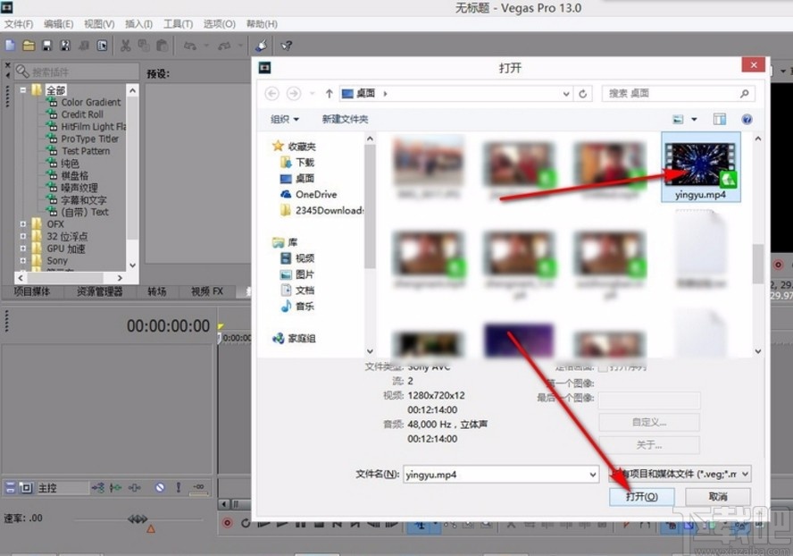Screen dimensions: 793x556
Task: Open the 文件名 suggestions dropdown arrow
Action: [x=592, y=475]
